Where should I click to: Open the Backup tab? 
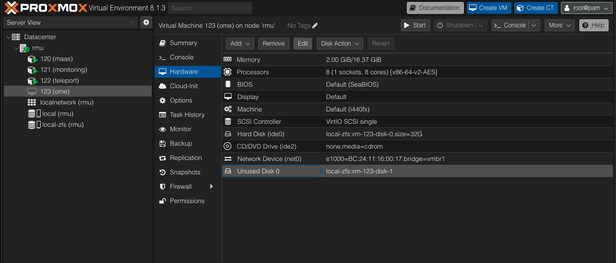[x=187, y=144]
